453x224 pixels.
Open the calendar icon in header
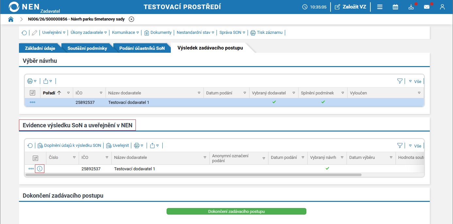[x=395, y=7]
